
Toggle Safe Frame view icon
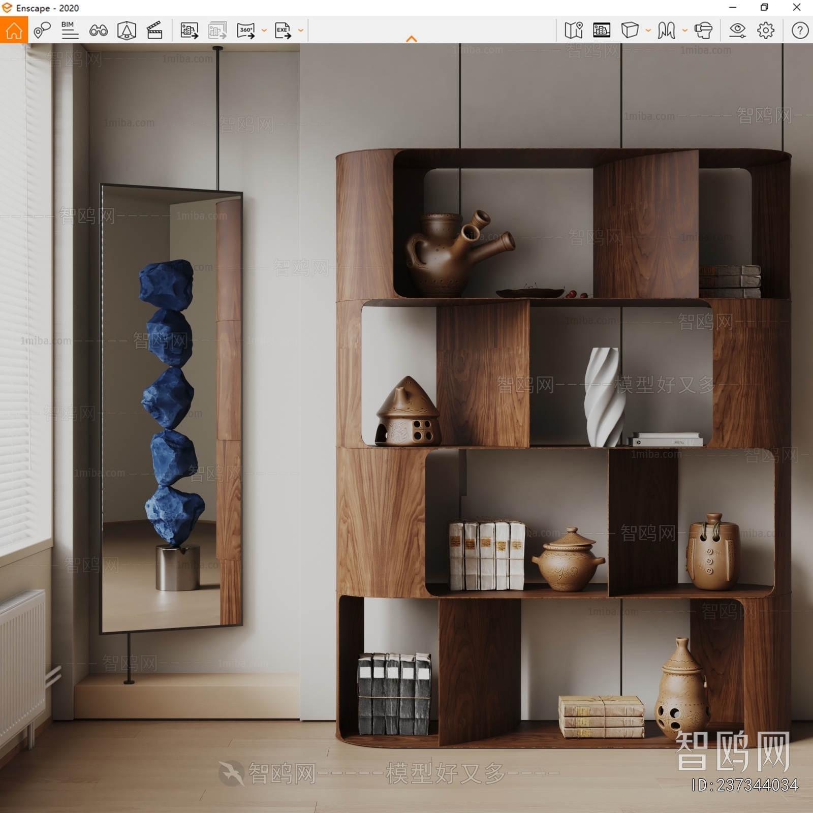pos(127,30)
